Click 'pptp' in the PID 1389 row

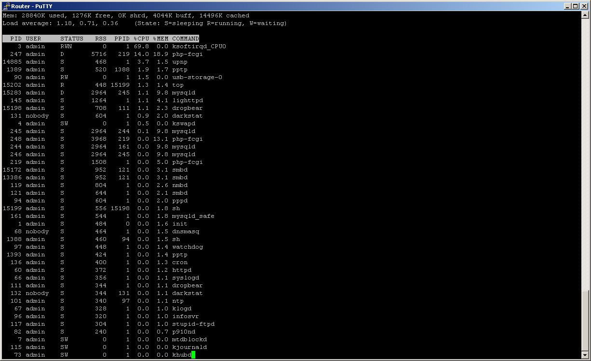pyautogui.click(x=180, y=69)
